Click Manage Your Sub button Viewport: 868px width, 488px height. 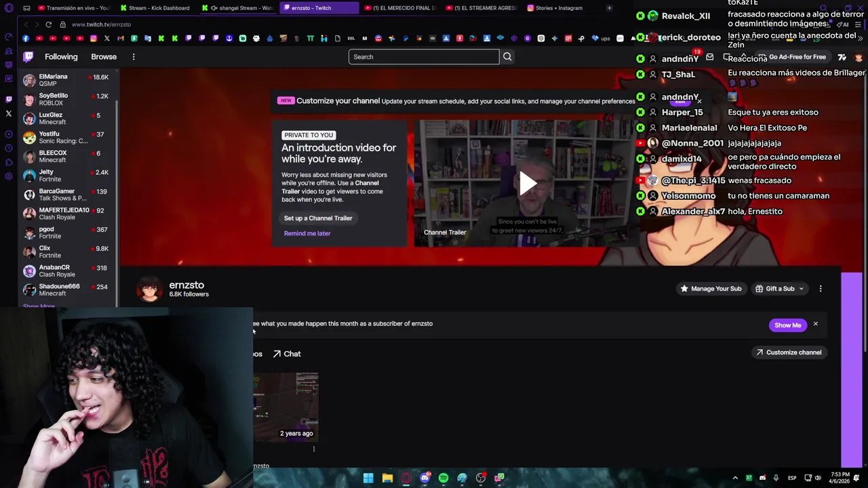click(711, 289)
